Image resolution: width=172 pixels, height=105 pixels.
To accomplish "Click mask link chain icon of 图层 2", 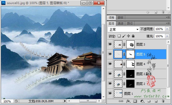I will [x=124, y=84].
